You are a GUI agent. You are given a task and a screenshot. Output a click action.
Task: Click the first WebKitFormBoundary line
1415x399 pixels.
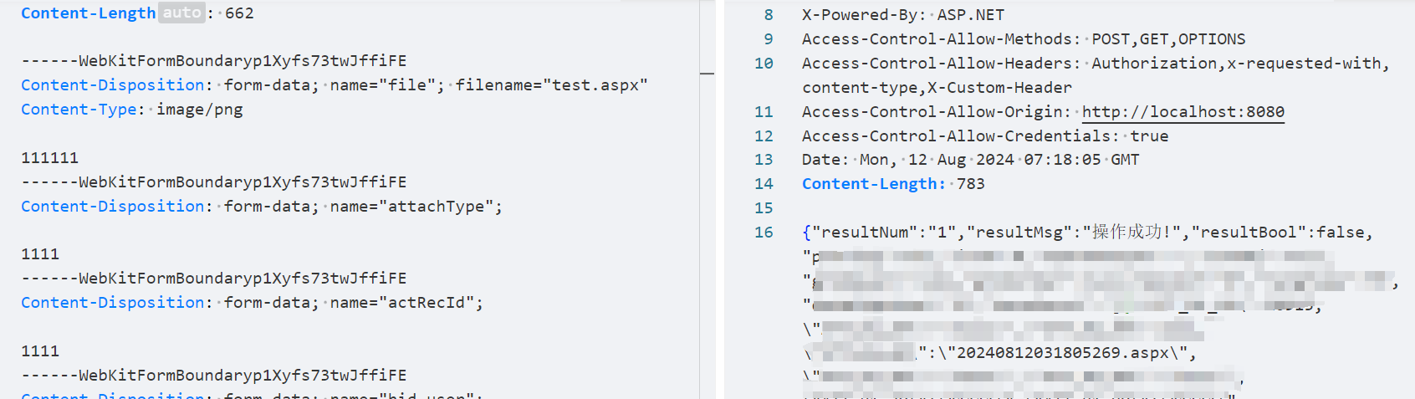[214, 60]
